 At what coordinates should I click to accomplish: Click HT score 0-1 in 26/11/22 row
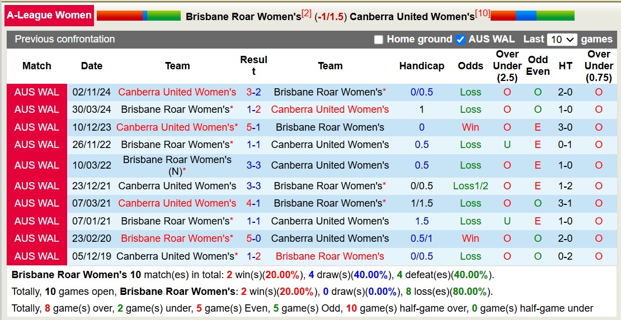565,145
